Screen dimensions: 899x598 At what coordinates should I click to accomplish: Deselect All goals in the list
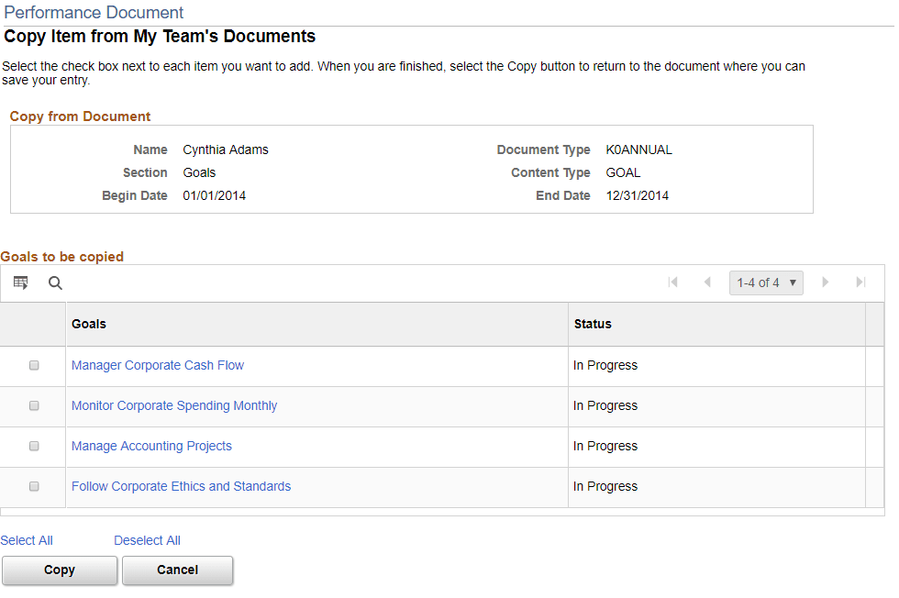147,540
